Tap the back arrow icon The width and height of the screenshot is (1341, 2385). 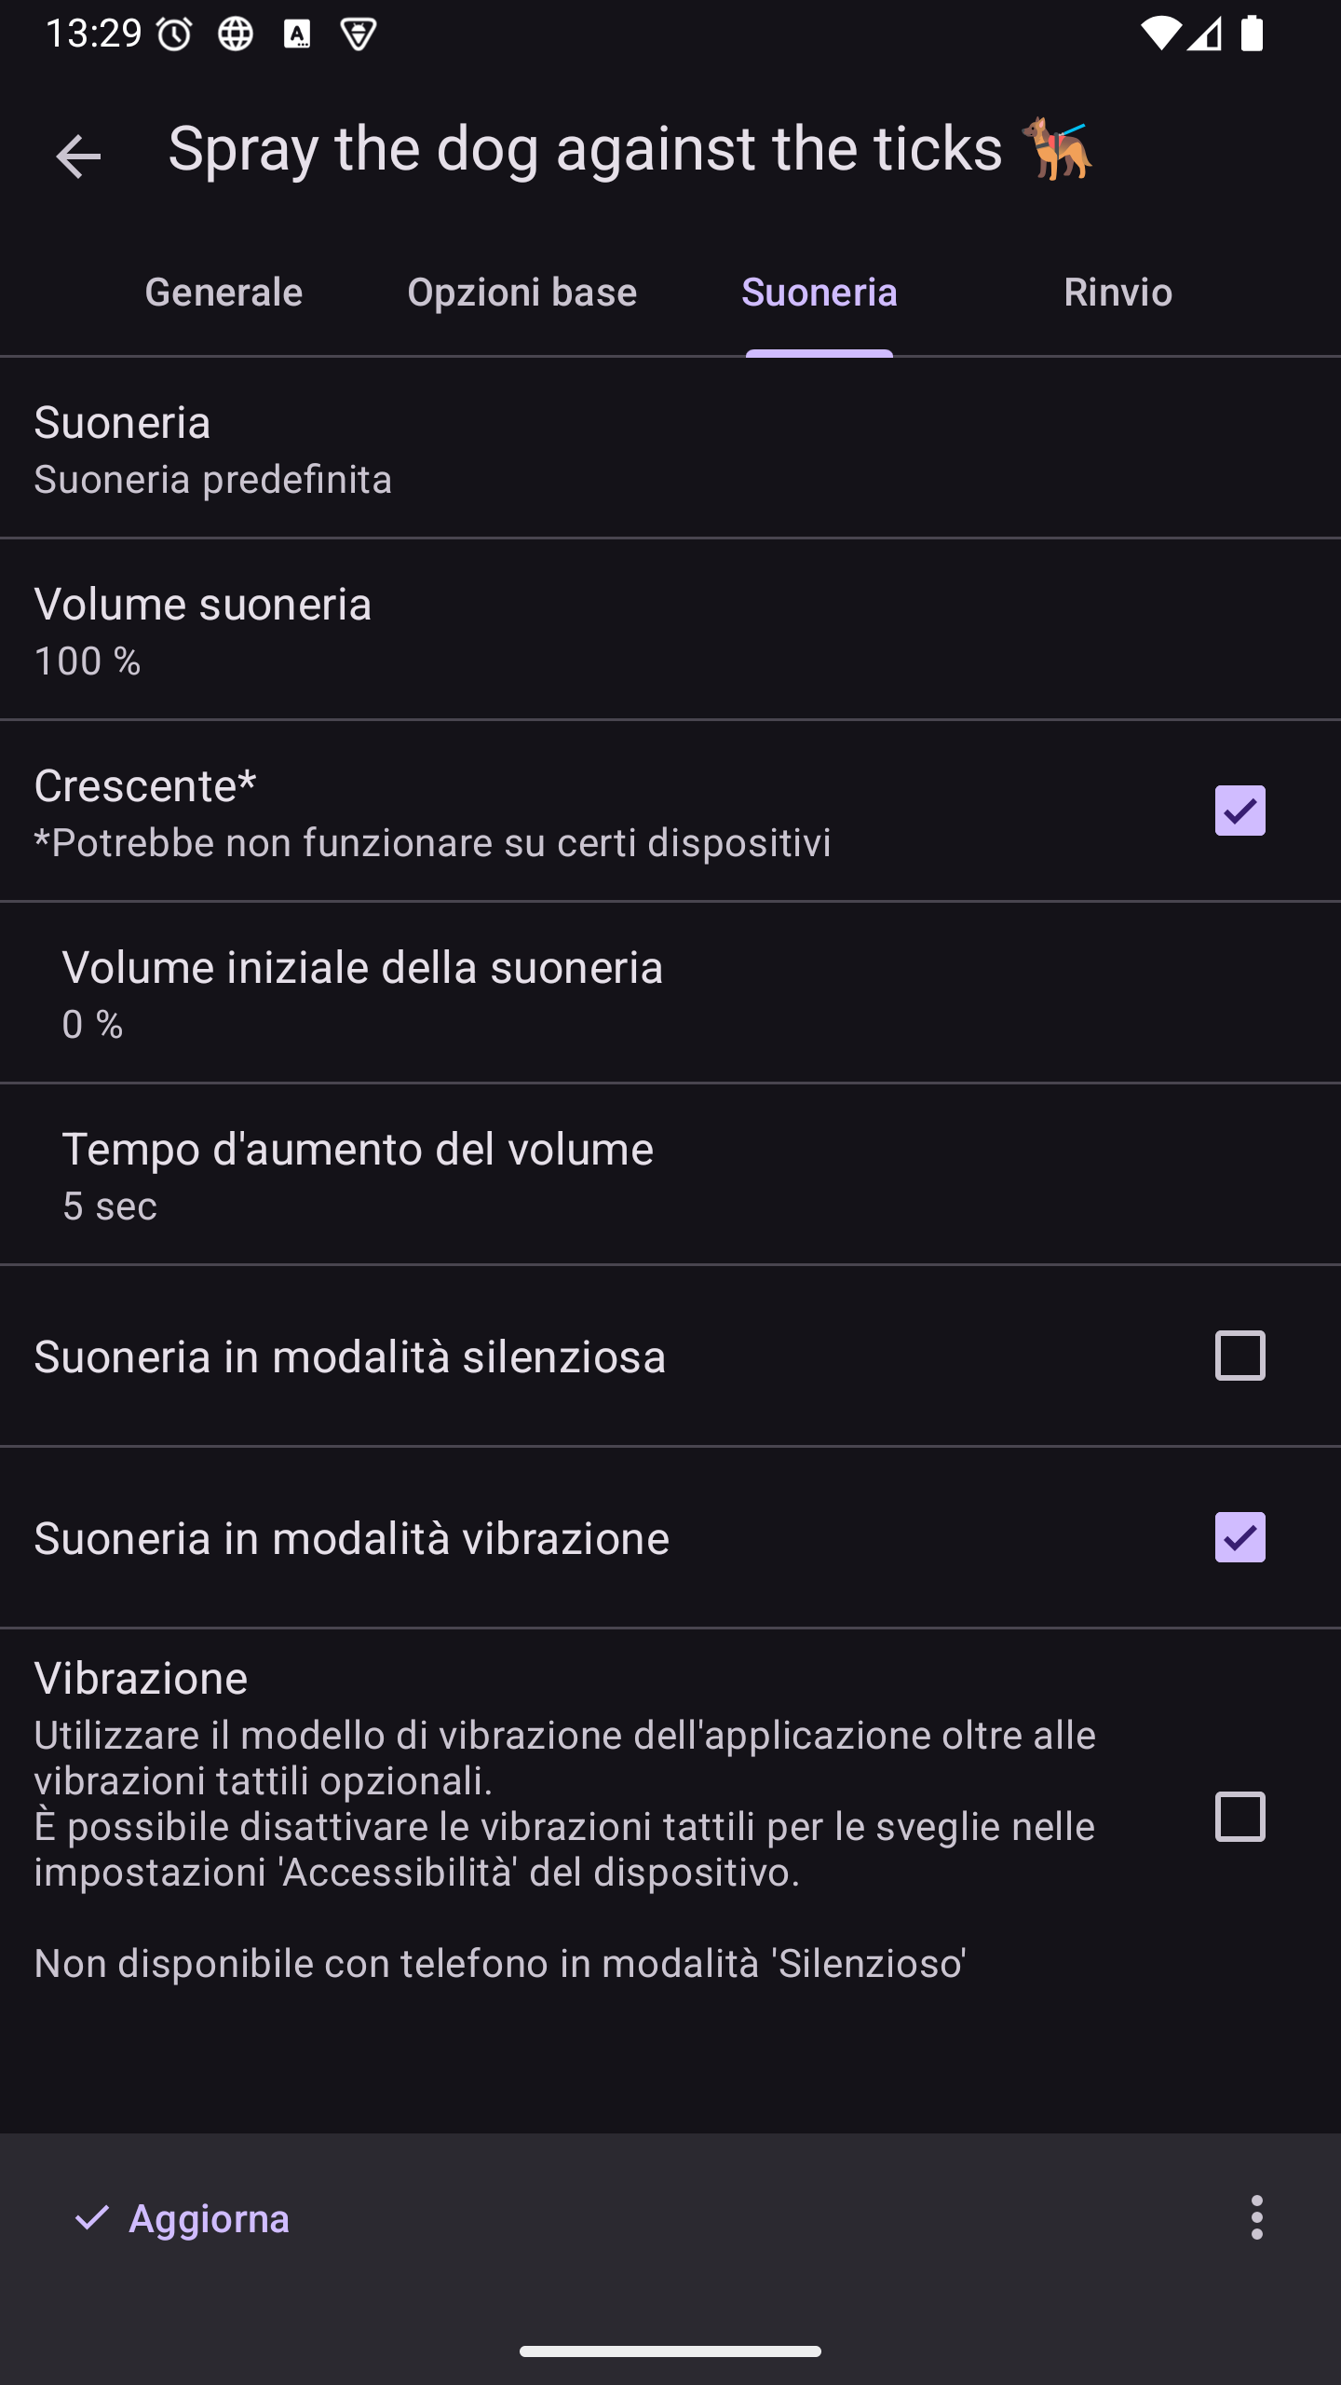(78, 156)
